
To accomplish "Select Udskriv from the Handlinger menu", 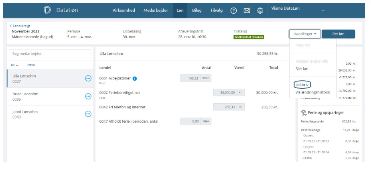I will click(x=303, y=85).
